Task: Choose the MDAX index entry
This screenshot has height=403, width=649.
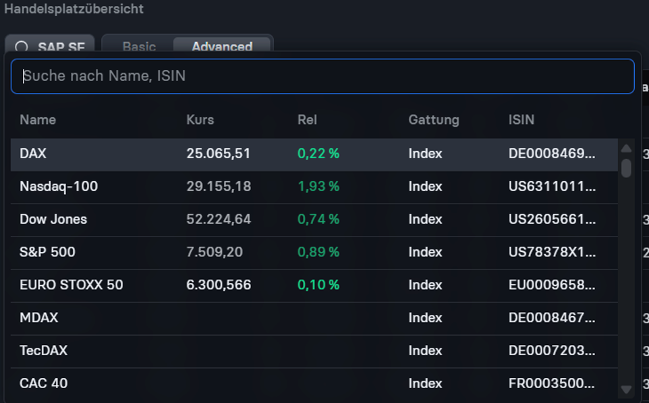Action: tap(314, 318)
